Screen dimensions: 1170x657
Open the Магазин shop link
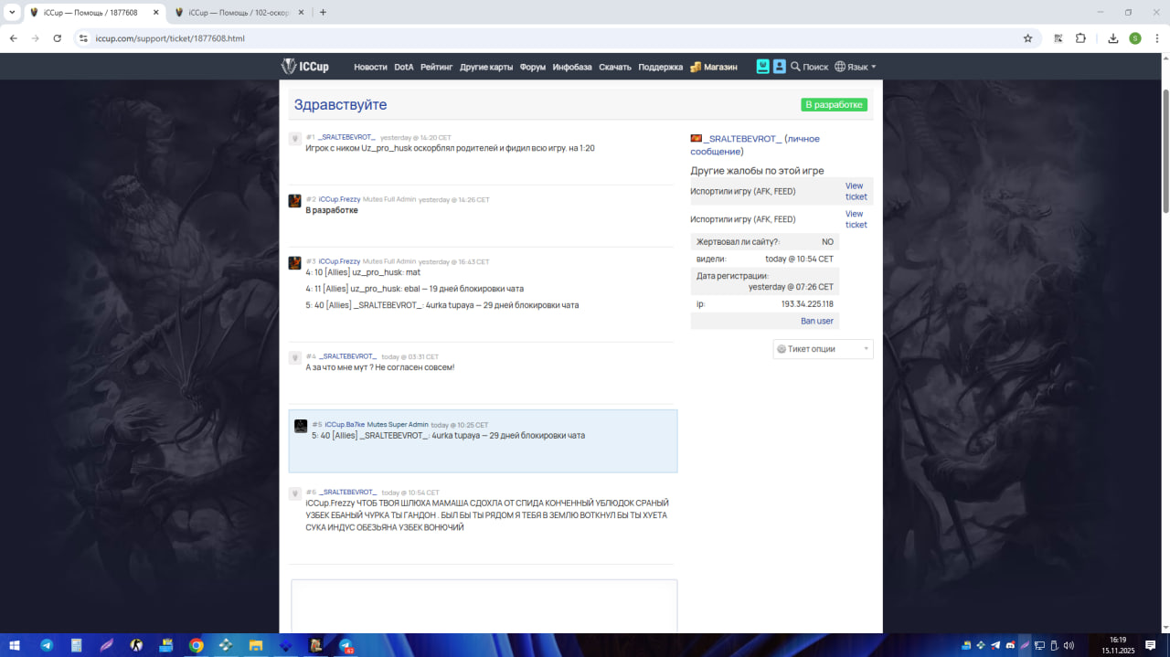[x=714, y=67]
